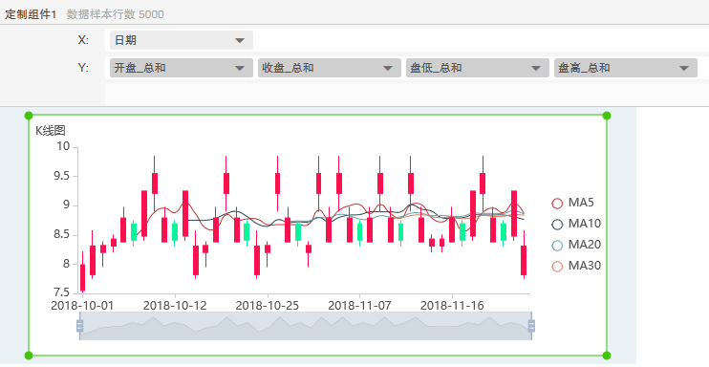Toggle the MA5 legend circle icon

[x=557, y=204]
